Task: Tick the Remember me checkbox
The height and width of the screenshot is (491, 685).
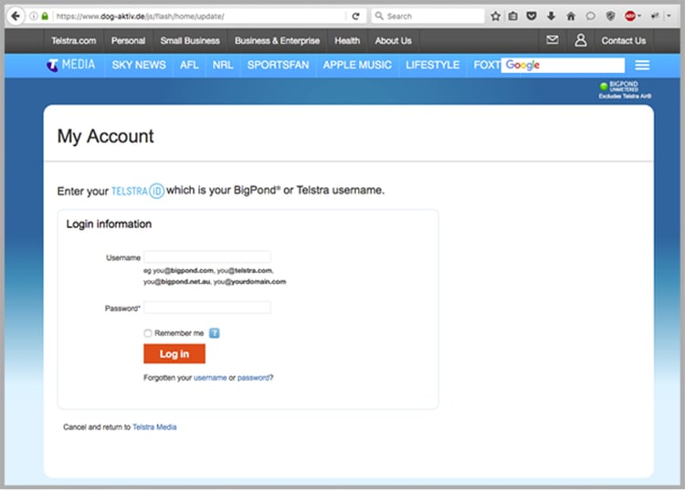Action: coord(148,333)
